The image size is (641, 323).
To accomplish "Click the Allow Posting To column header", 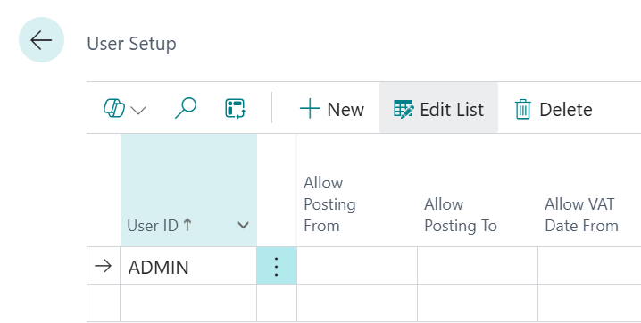I will click(461, 215).
